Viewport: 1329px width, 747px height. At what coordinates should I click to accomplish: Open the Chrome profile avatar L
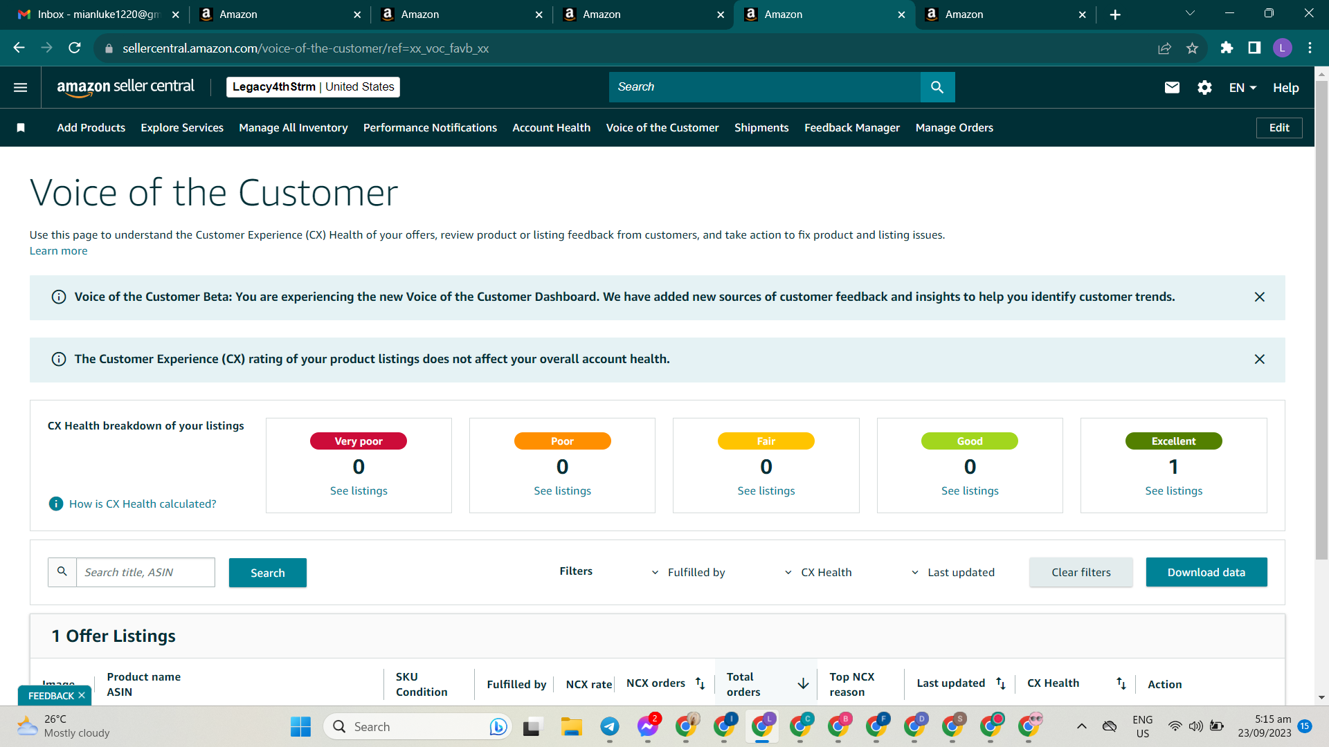coord(1282,48)
